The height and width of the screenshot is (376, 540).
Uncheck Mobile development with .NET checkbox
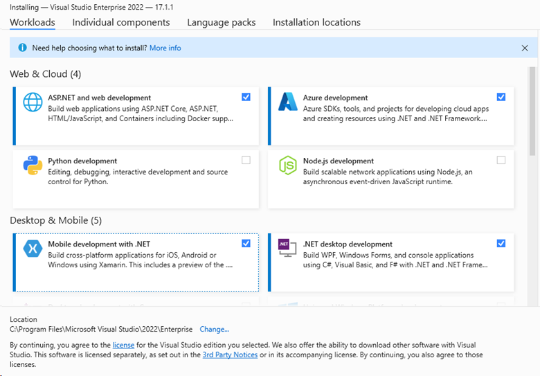tap(246, 244)
